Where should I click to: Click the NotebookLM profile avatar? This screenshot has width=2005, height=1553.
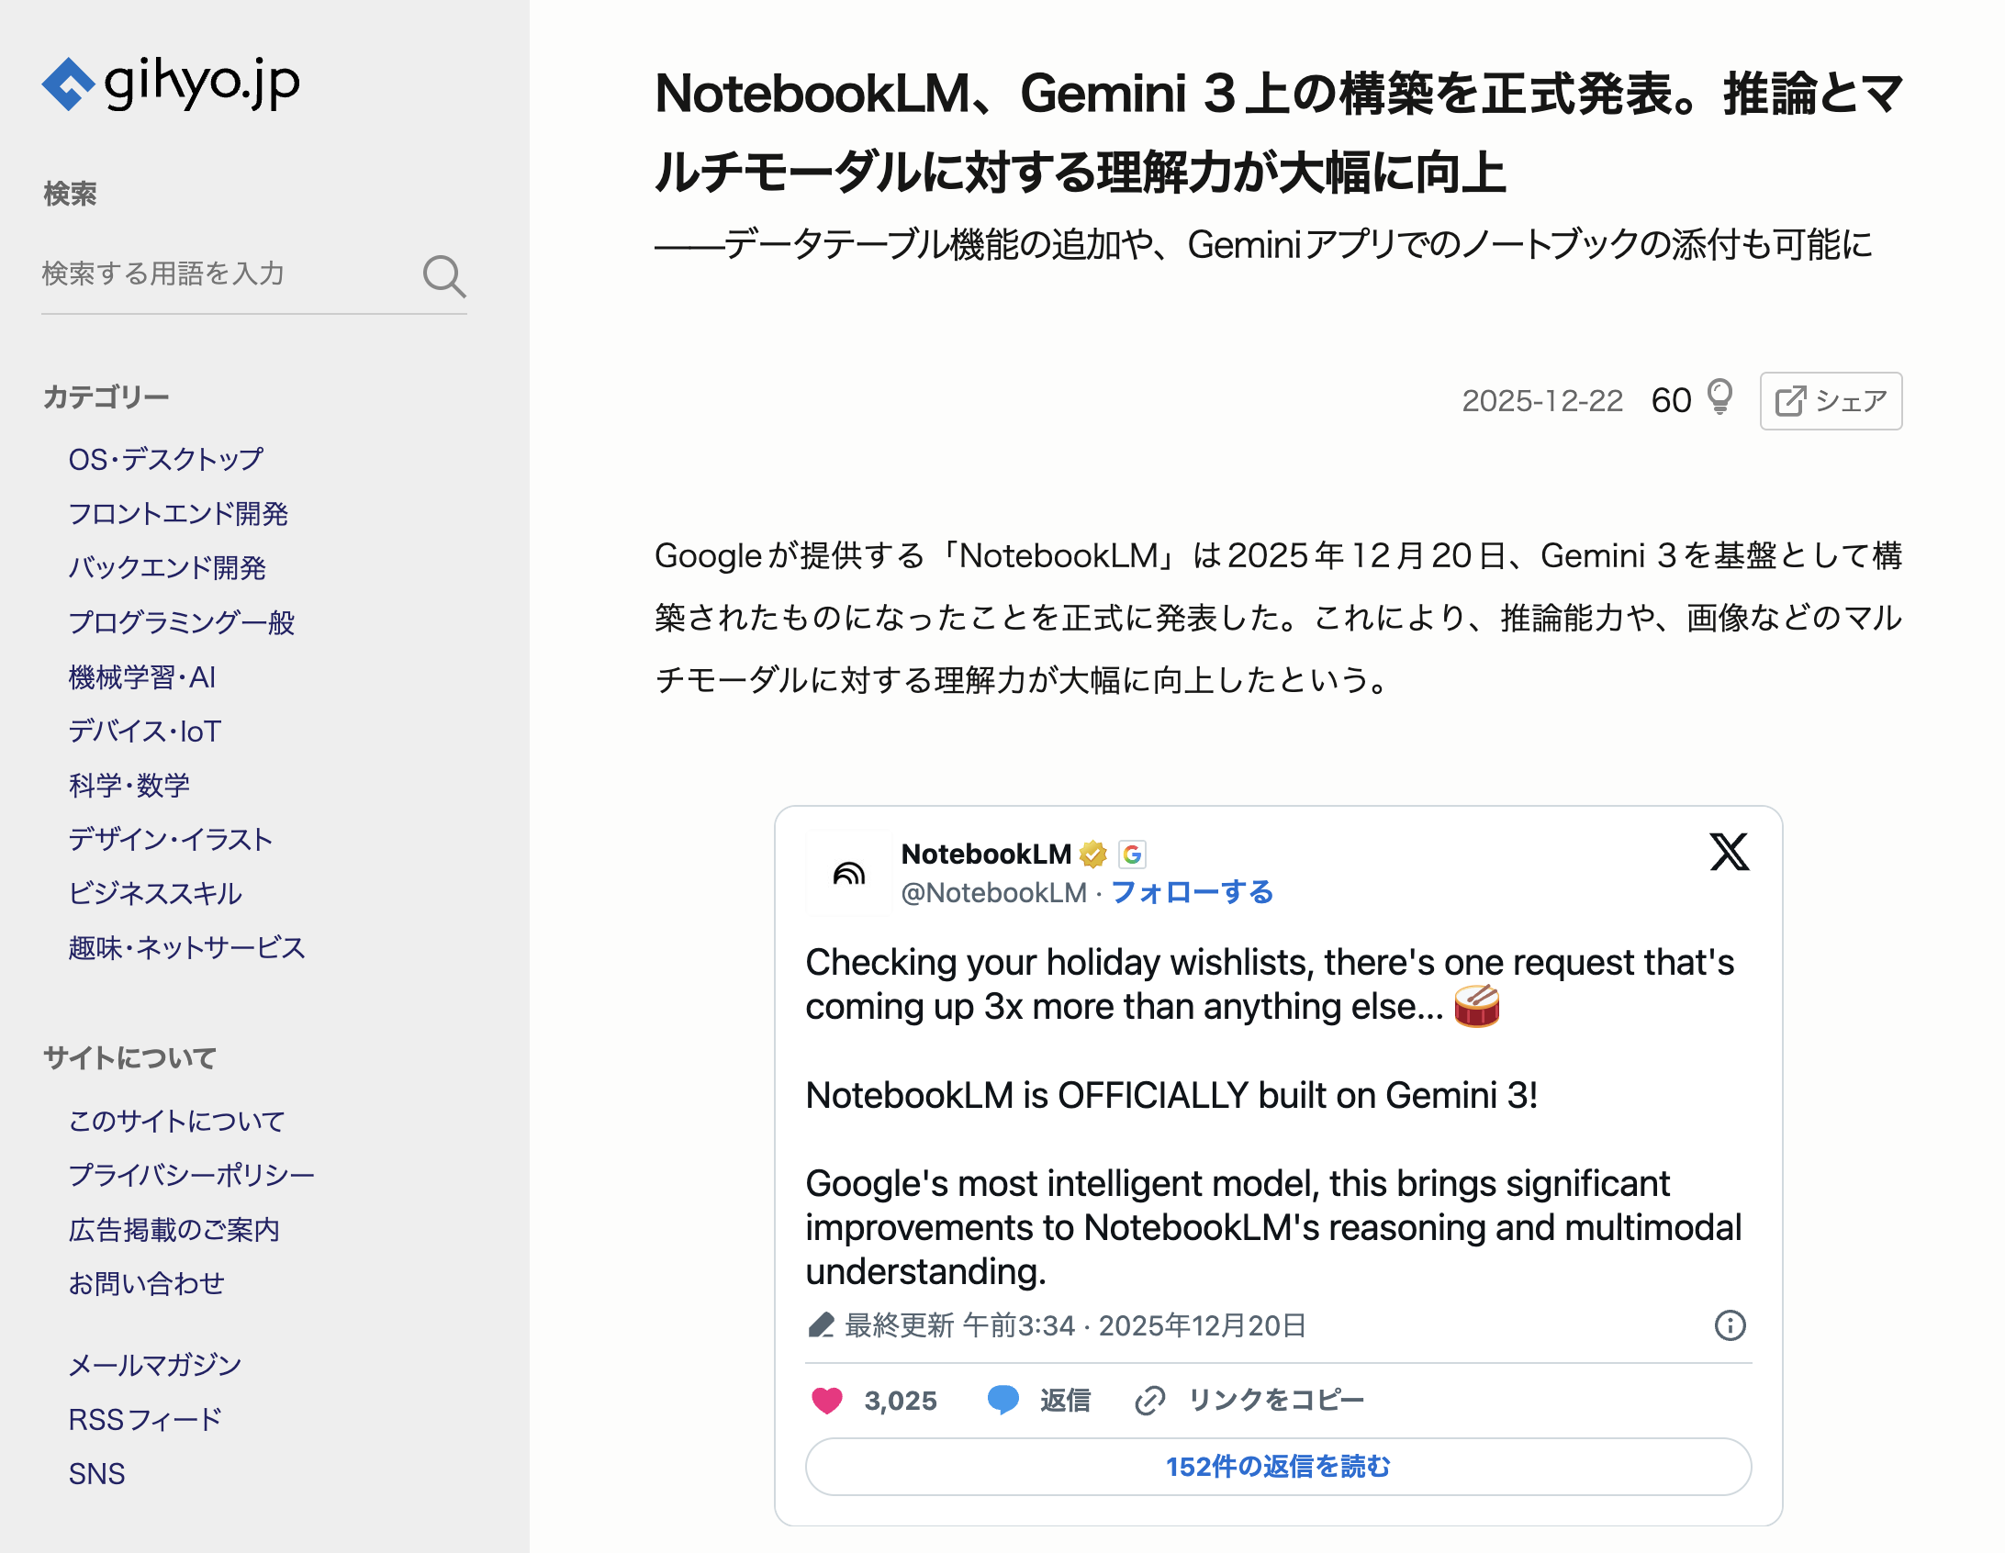pos(848,873)
